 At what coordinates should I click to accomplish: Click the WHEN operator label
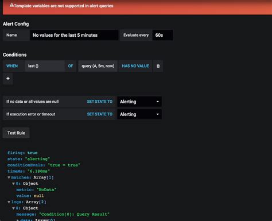[x=12, y=66]
